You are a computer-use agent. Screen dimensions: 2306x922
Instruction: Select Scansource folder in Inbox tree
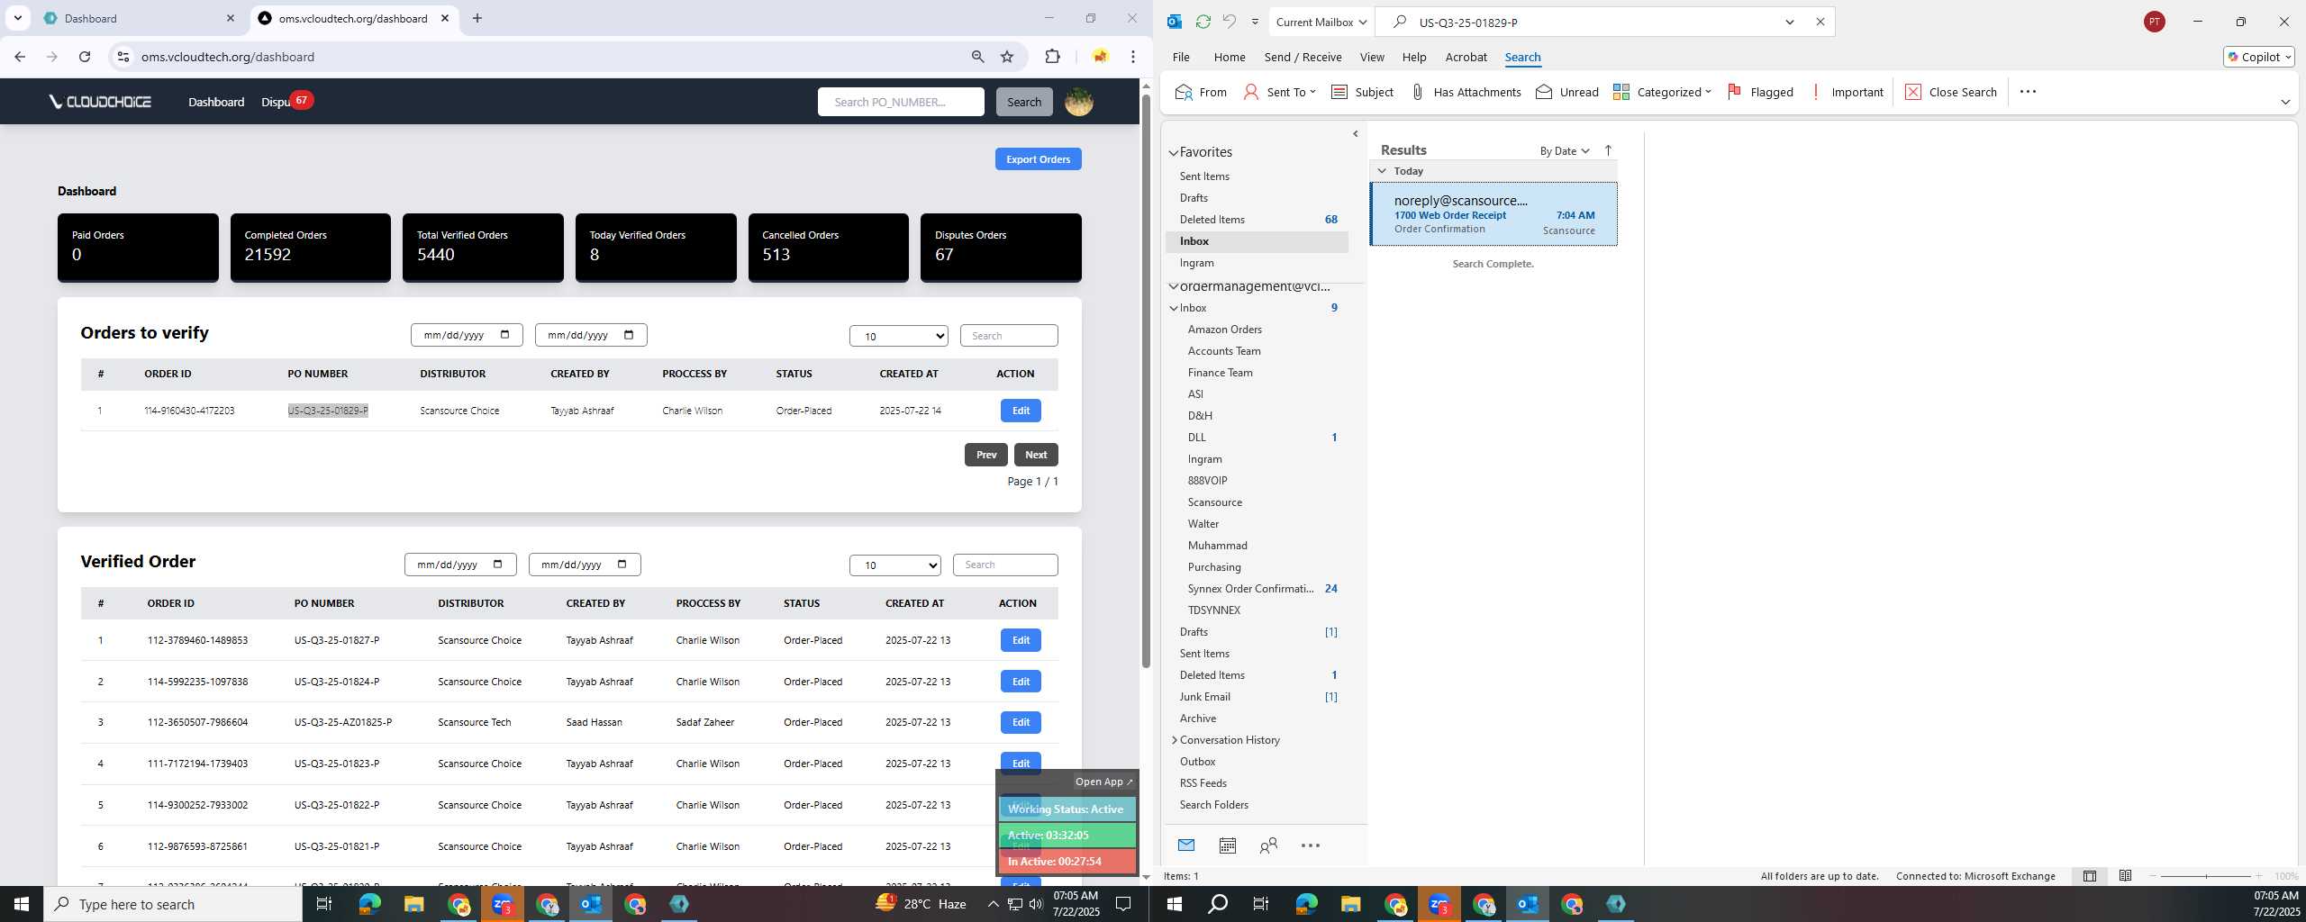pos(1214,502)
